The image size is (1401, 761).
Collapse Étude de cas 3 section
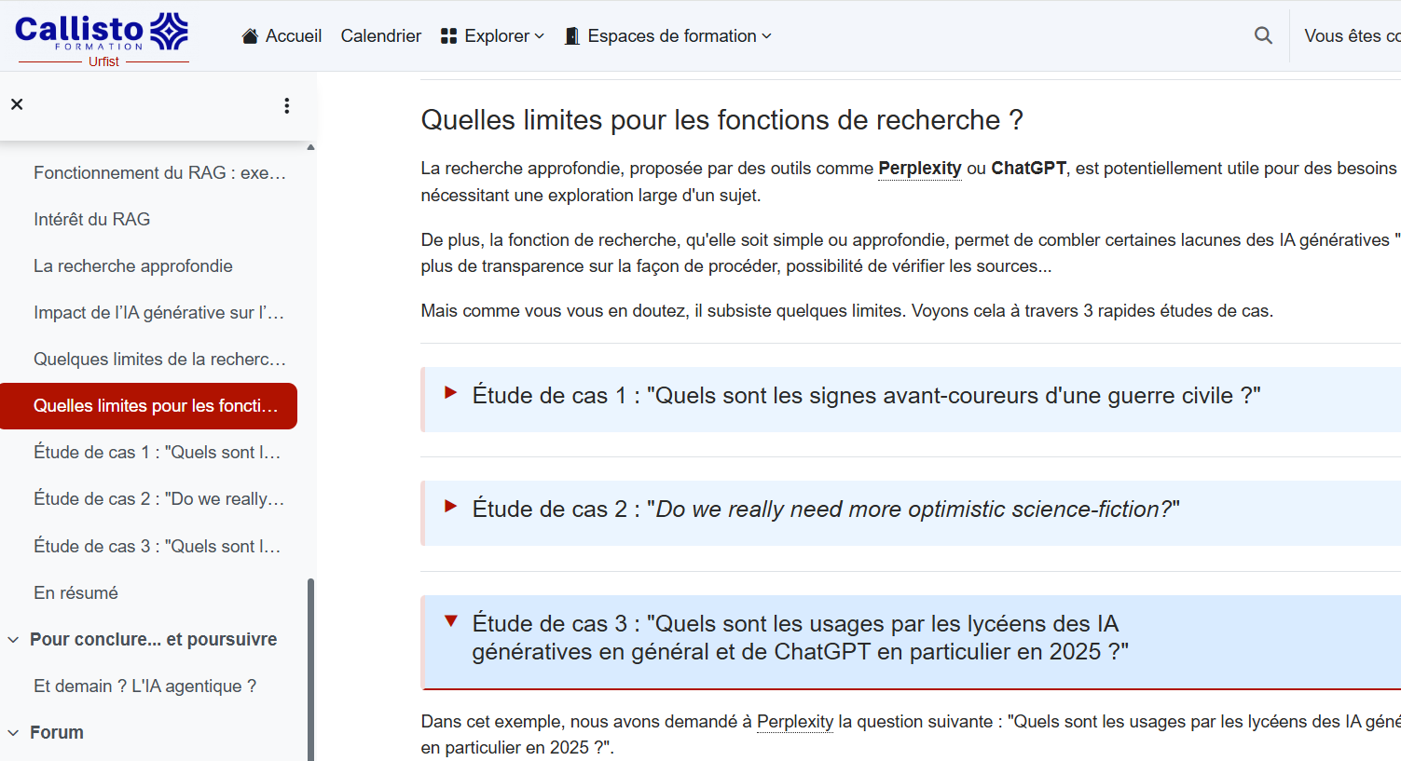(x=451, y=621)
